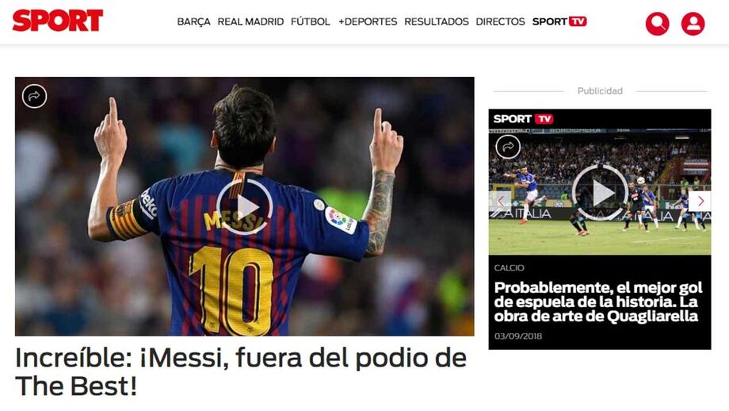Select the CALCIO category label
The width and height of the screenshot is (729, 411).
(509, 267)
